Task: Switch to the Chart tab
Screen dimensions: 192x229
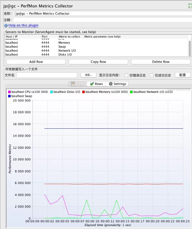Action: coord(78,84)
